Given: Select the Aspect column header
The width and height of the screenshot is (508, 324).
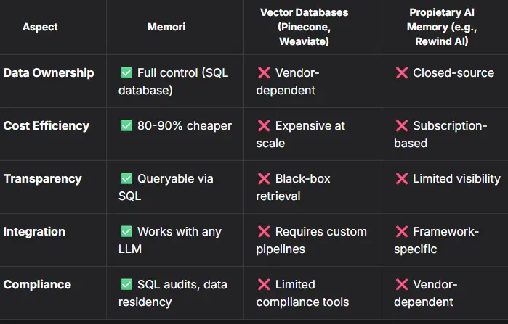Looking at the screenshot, I should pyautogui.click(x=40, y=27).
